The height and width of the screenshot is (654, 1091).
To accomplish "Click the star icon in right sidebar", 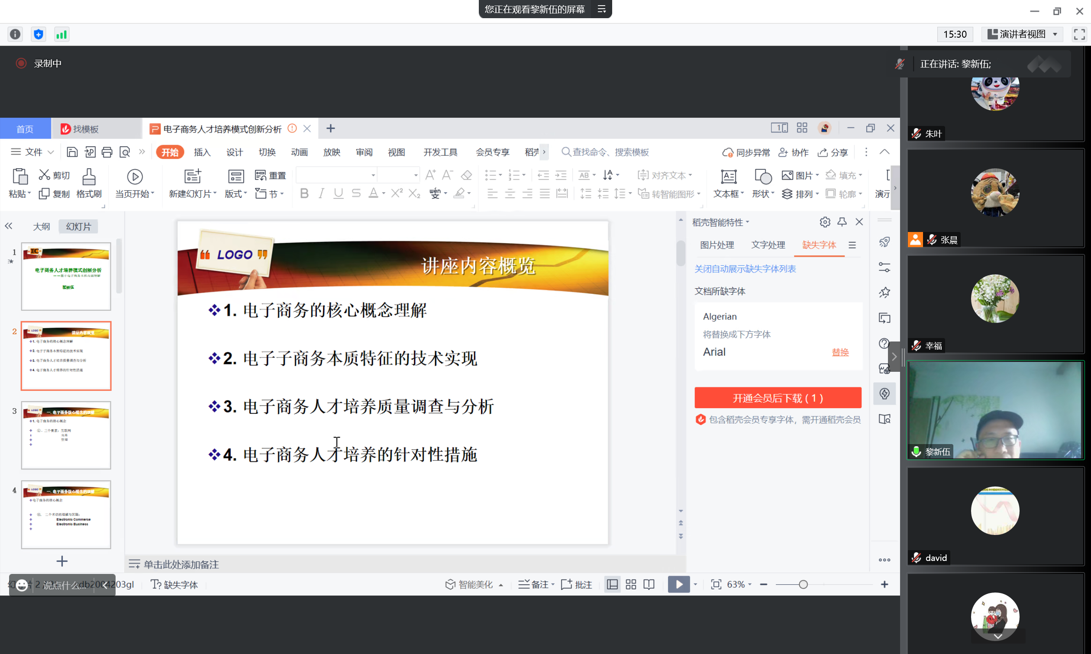I will coord(884,292).
